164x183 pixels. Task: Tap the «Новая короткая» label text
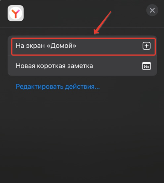[x=41, y=66]
